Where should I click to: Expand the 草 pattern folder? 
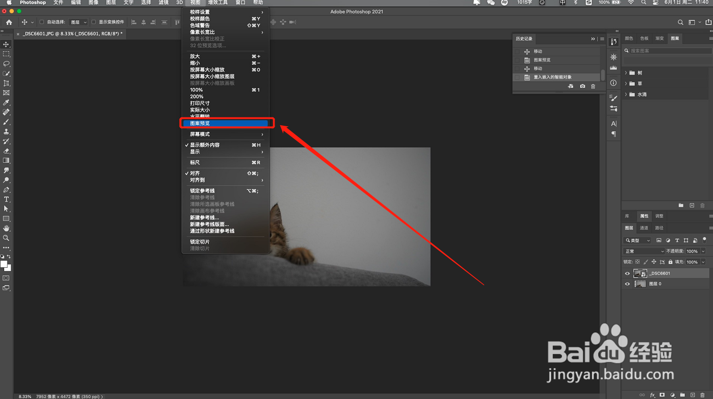[x=626, y=84]
